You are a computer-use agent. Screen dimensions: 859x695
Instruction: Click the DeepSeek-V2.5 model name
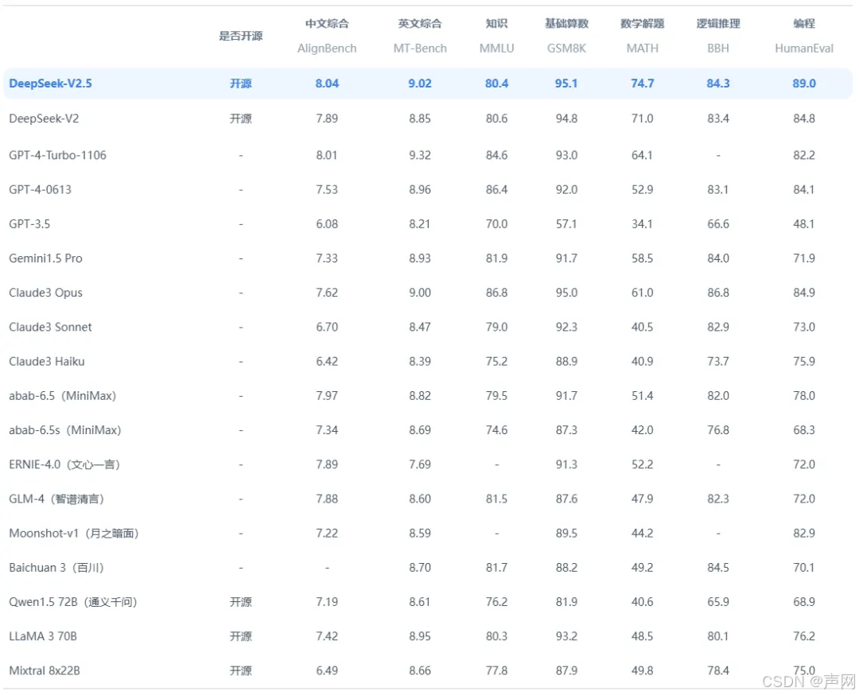coord(50,83)
